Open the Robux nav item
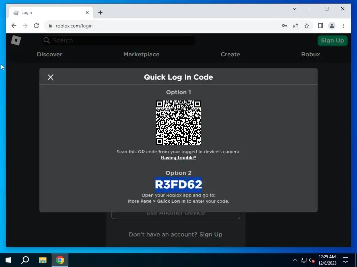Image resolution: width=357 pixels, height=267 pixels. (311, 54)
